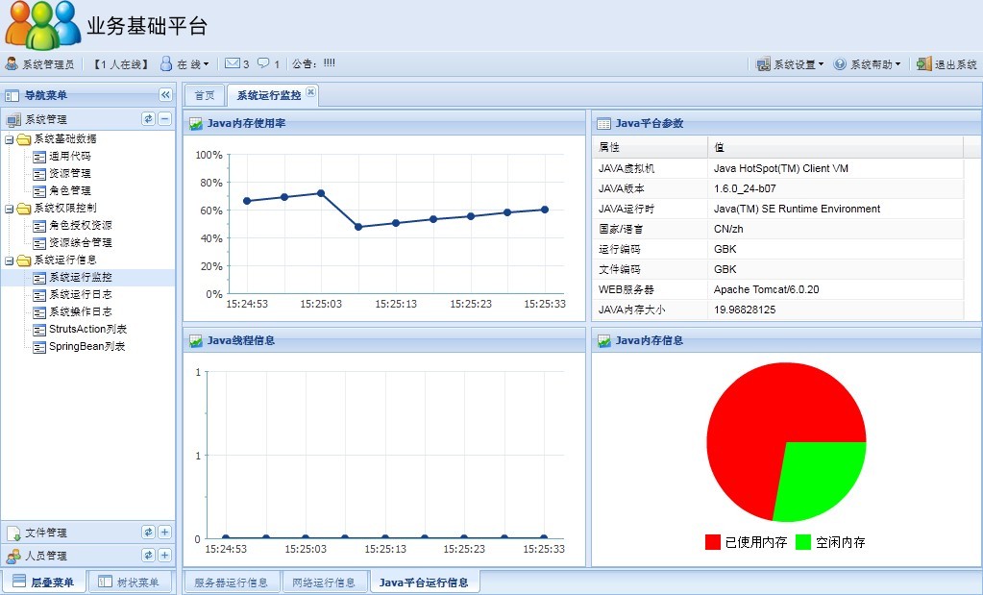Open 系统操作日志 in the tree
Image resolution: width=983 pixels, height=595 pixels.
[81, 311]
